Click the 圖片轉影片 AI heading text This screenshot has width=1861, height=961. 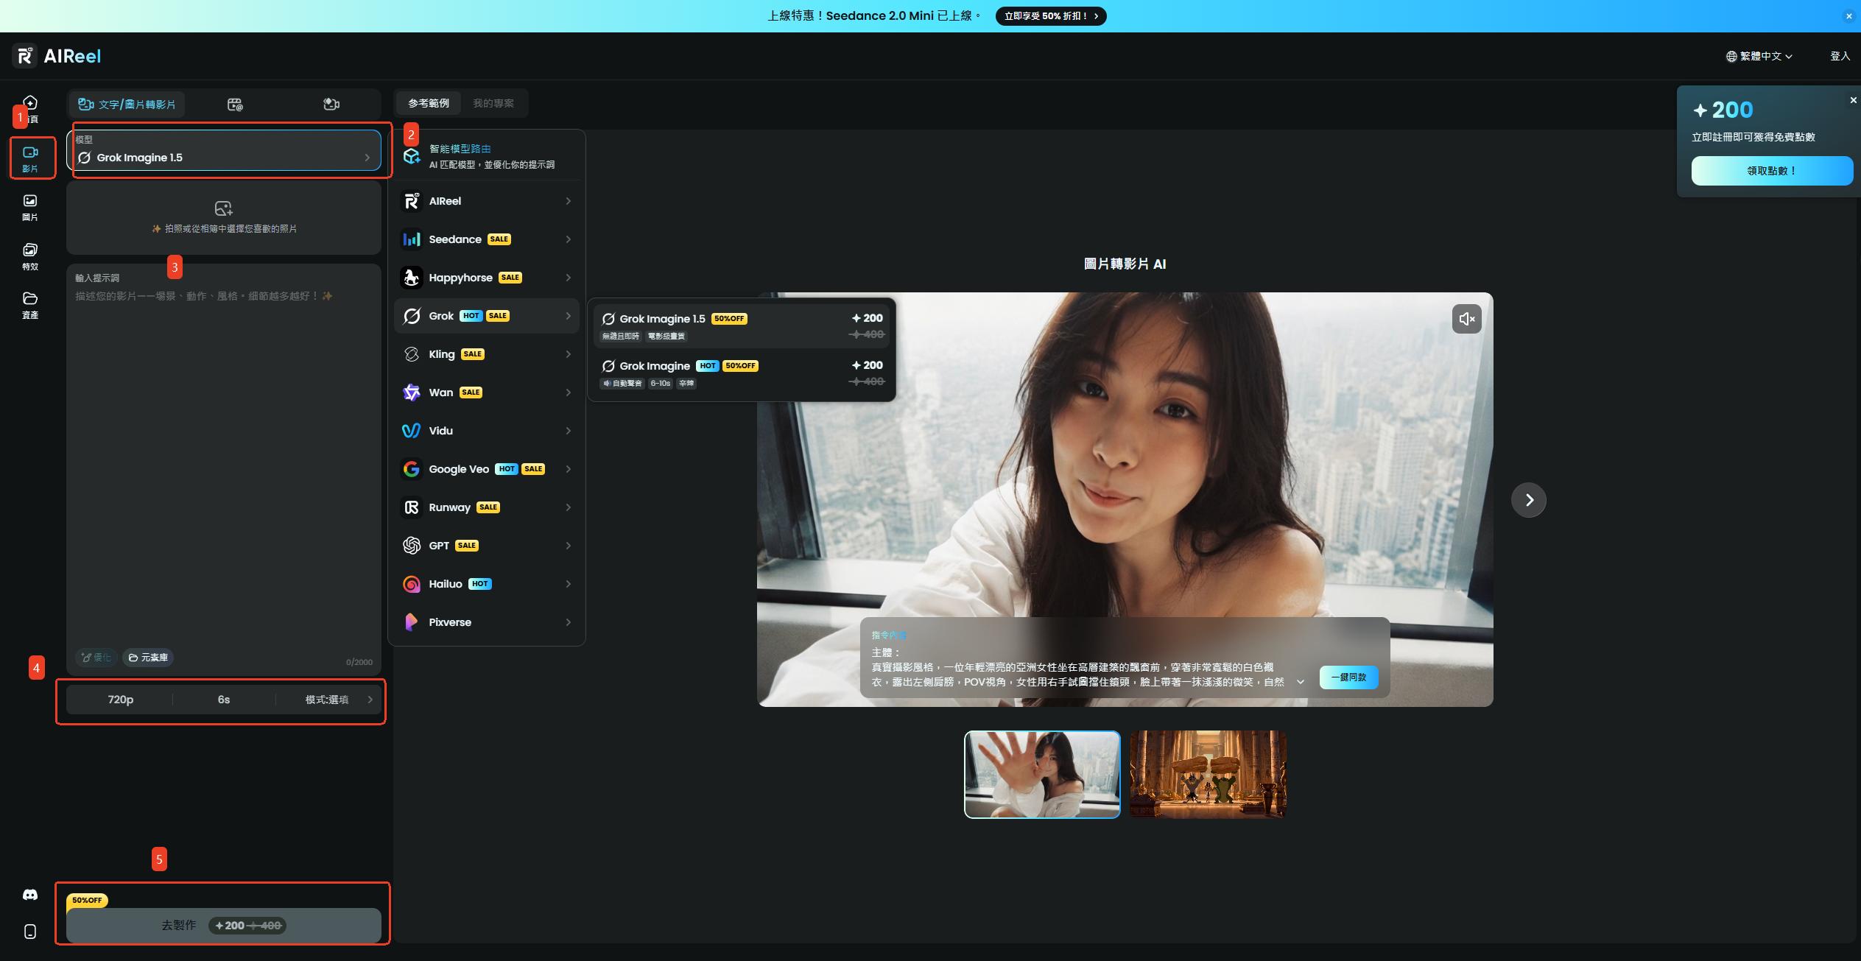(1125, 264)
